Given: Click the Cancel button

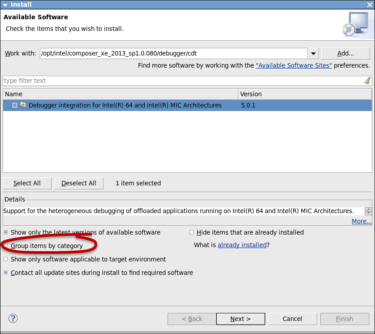Looking at the screenshot, I should click(x=293, y=319).
